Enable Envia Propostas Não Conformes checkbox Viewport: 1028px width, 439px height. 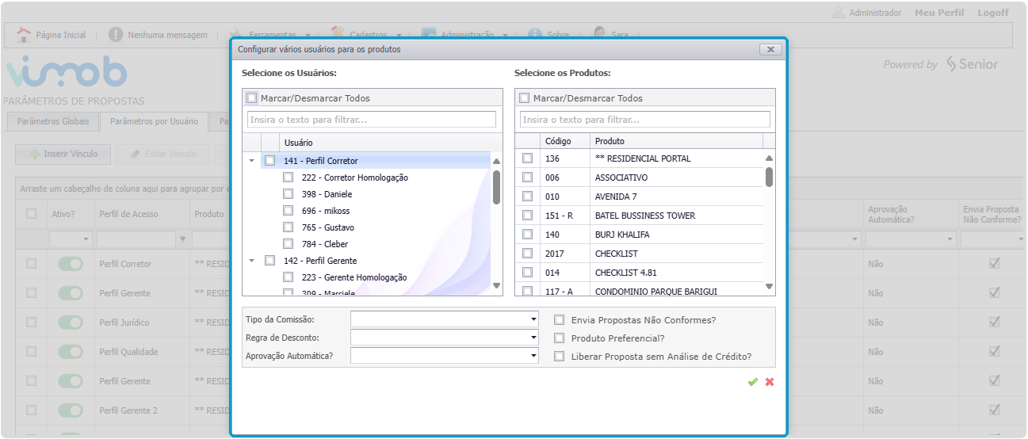(x=560, y=320)
